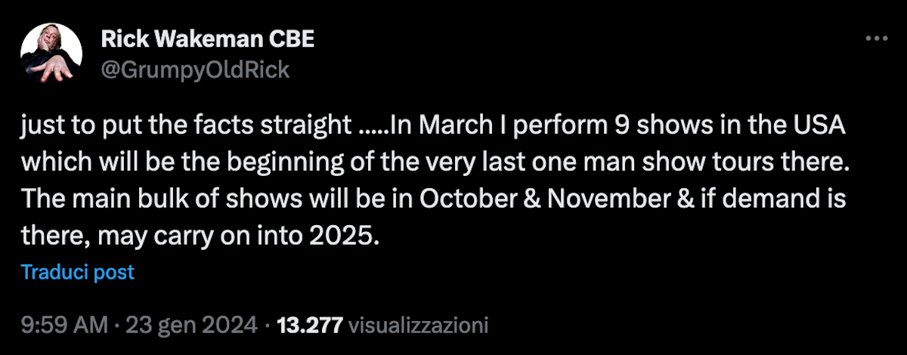Image resolution: width=907 pixels, height=355 pixels.
Task: Click Rick Wakeman's profile avatar
Action: coord(51,54)
